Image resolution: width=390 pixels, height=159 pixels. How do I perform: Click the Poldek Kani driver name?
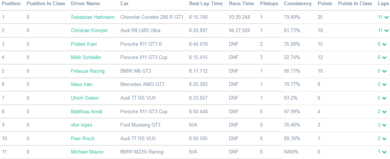click(x=84, y=44)
